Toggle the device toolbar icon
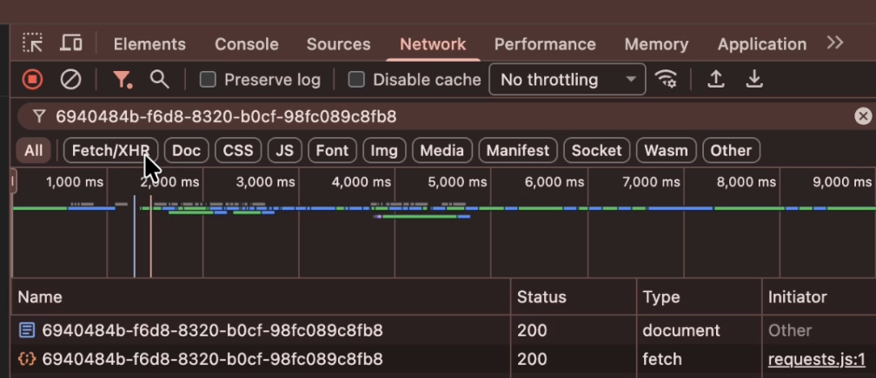Image resolution: width=876 pixels, height=378 pixels. 71,43
